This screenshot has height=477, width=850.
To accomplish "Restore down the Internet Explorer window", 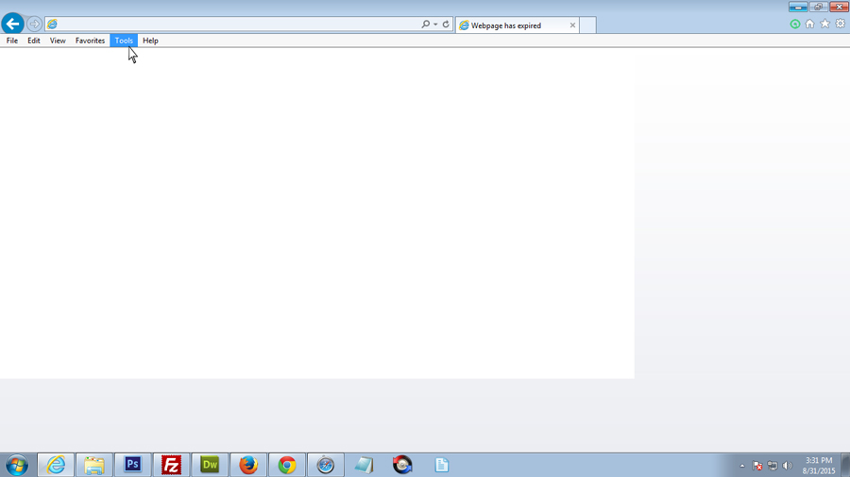I will tap(818, 7).
